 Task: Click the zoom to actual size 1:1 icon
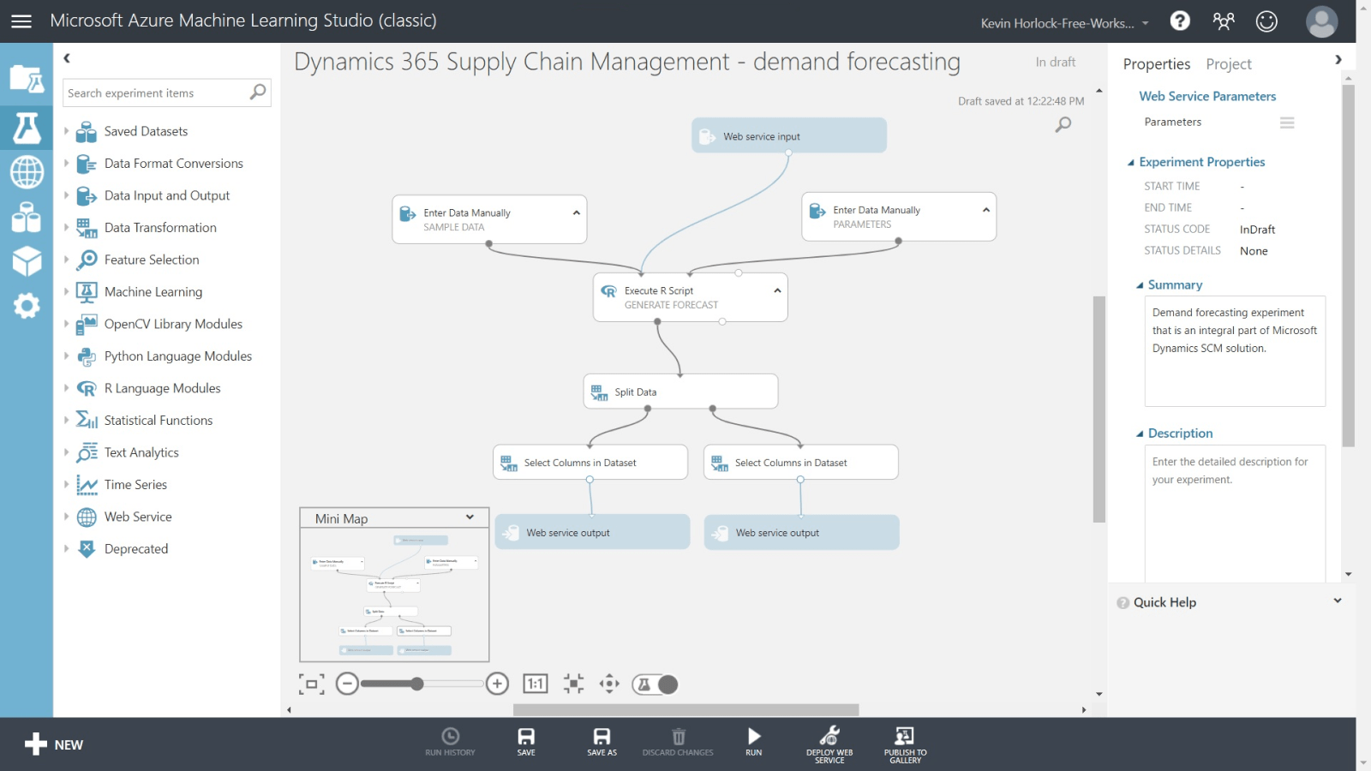536,684
